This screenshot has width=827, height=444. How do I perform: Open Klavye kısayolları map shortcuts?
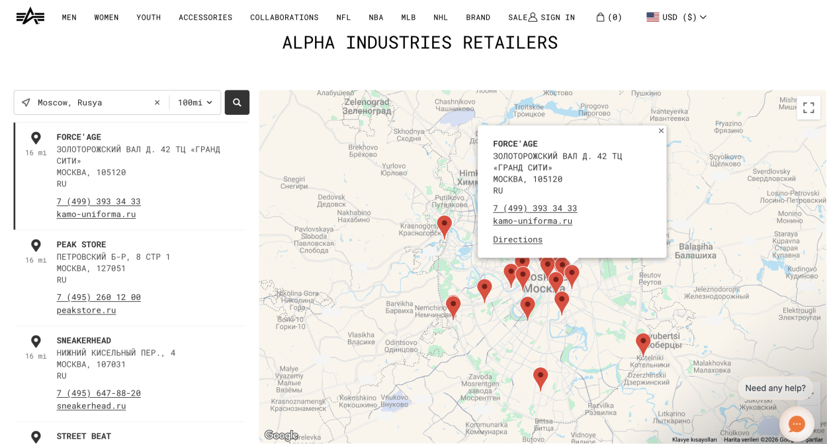coord(694,439)
